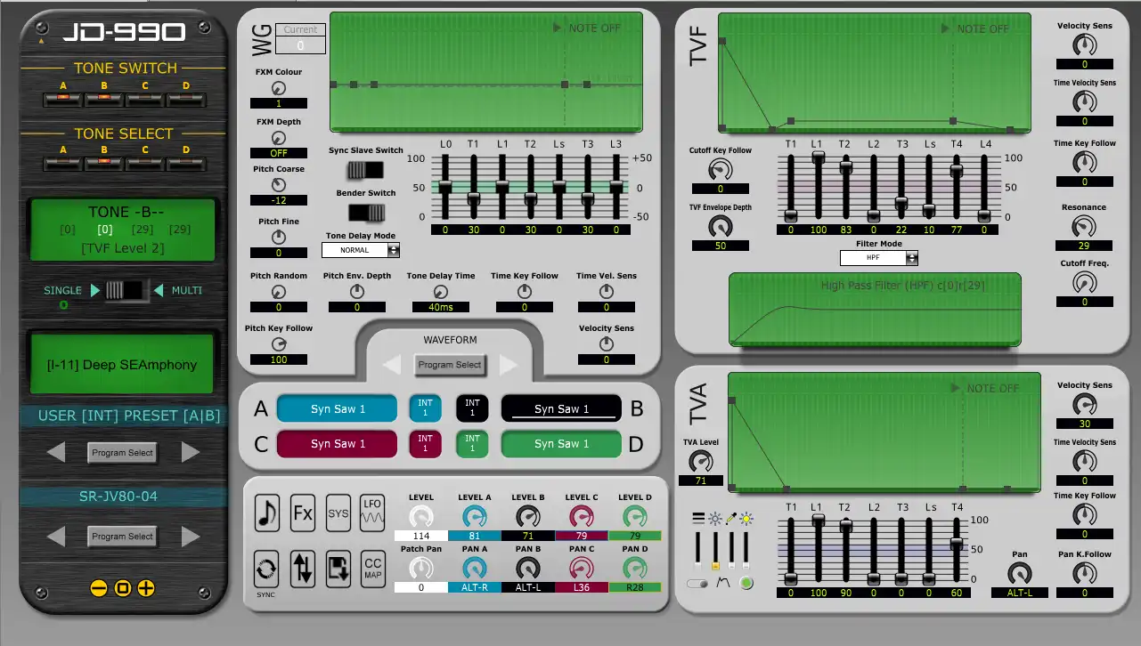The height and width of the screenshot is (646, 1141).
Task: Click the up-down arrows transfer icon
Action: point(303,568)
